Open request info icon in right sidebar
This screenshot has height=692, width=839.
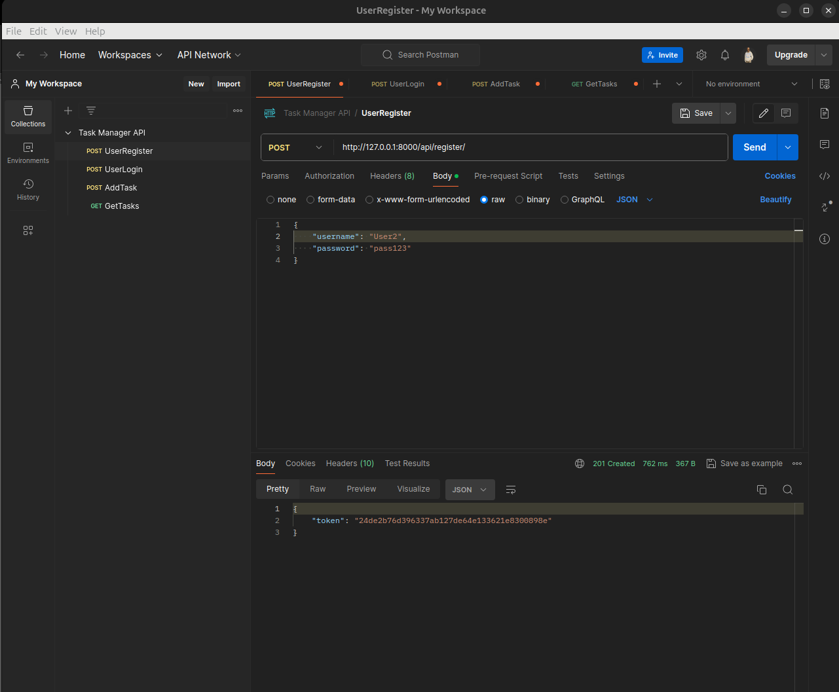point(825,239)
